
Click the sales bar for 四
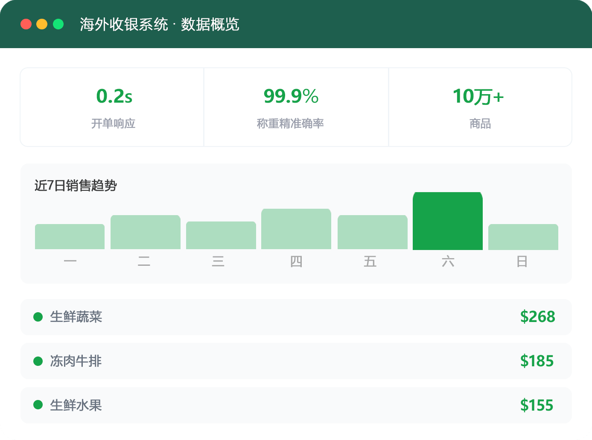point(296,229)
